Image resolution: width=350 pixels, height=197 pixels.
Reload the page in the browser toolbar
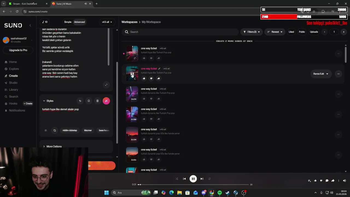click(17, 11)
